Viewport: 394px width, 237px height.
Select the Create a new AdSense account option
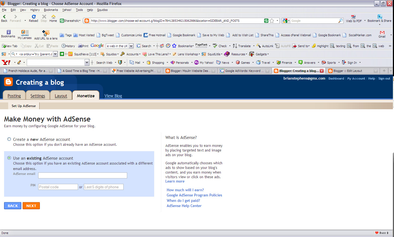[x=9, y=139]
